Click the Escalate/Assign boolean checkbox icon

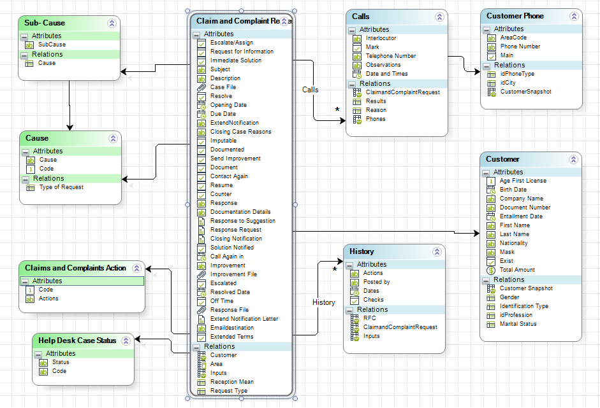tap(201, 43)
